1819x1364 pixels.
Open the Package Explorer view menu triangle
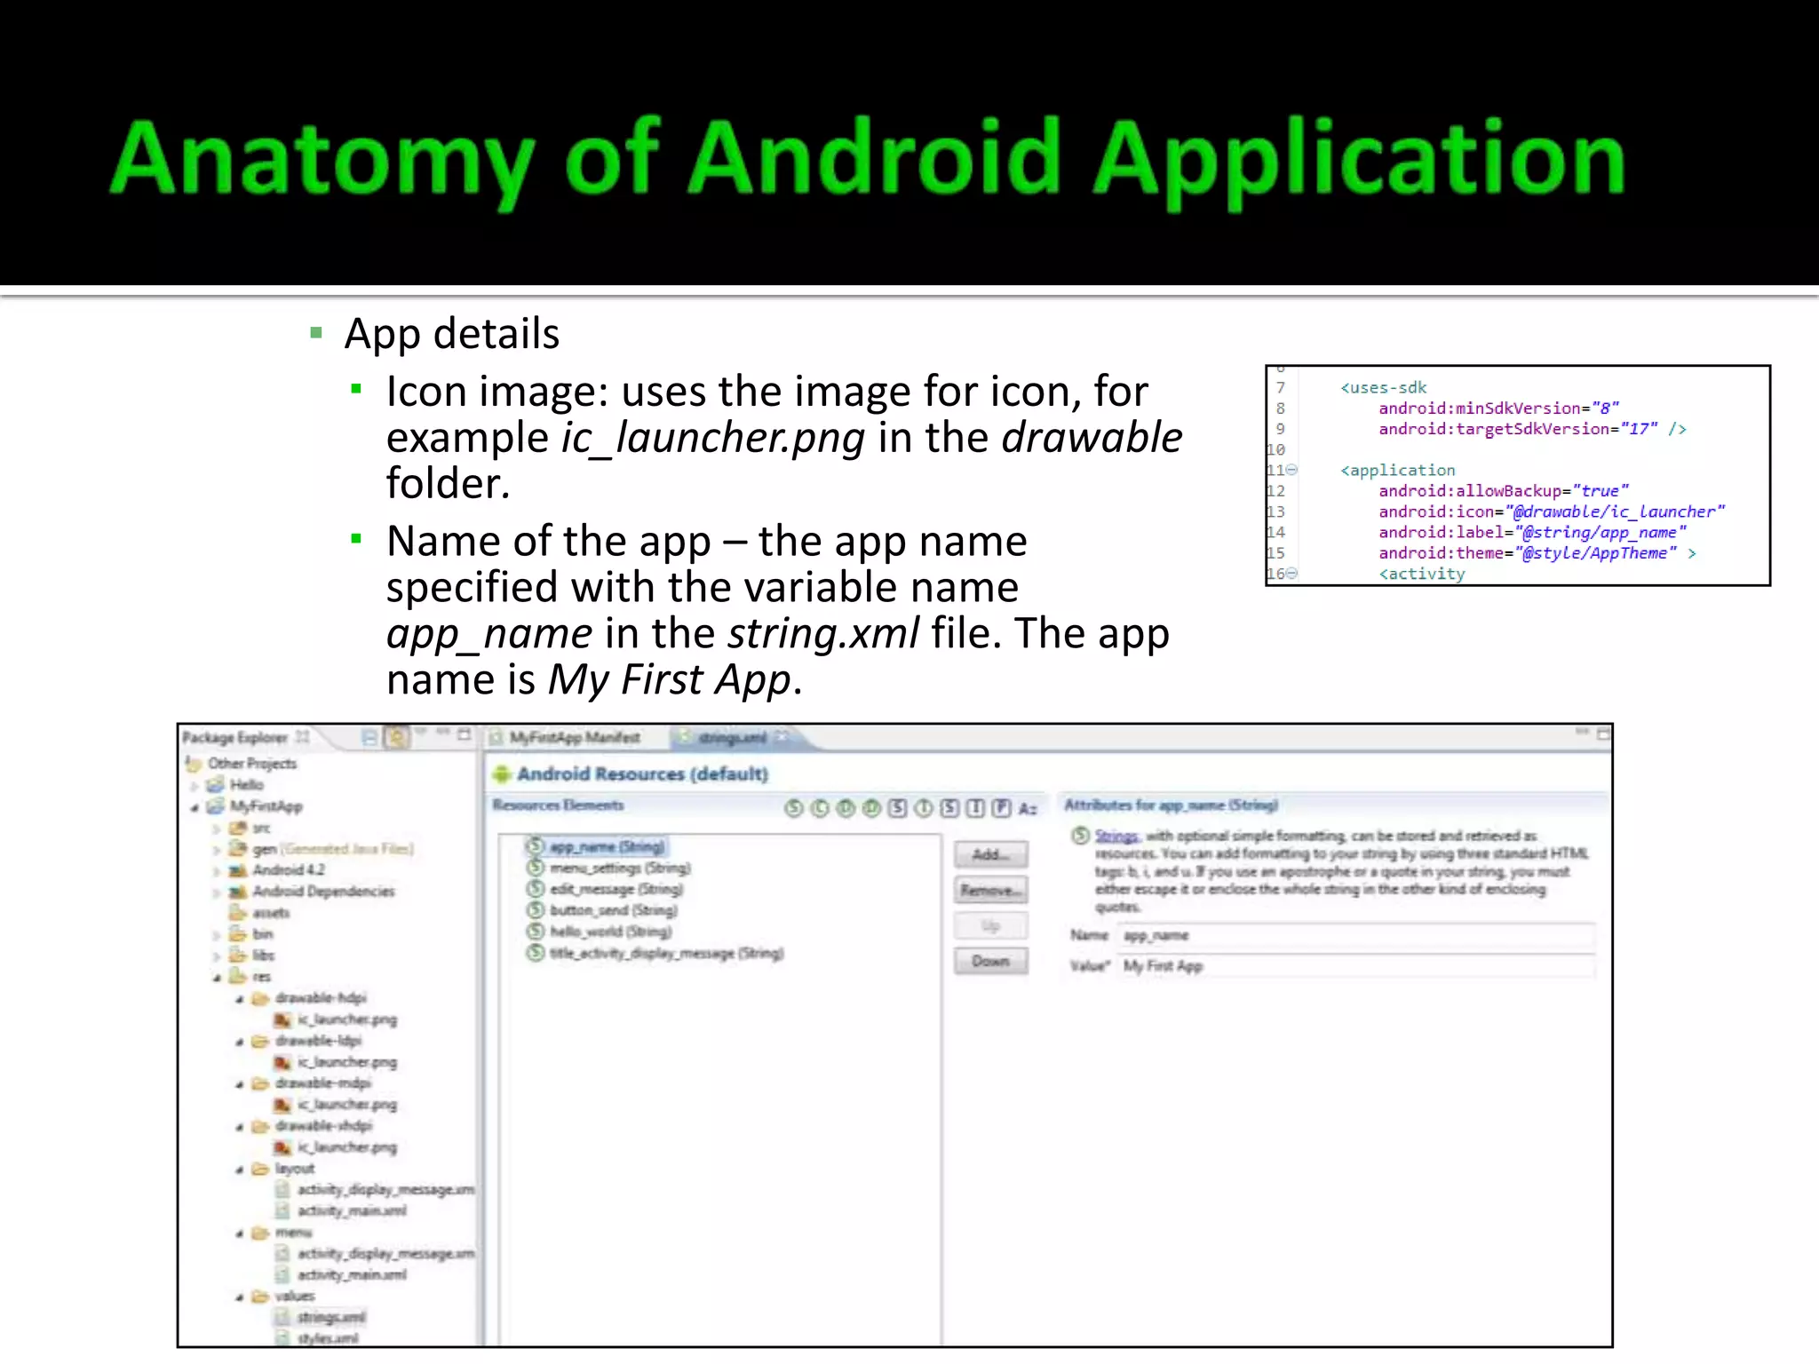[423, 732]
